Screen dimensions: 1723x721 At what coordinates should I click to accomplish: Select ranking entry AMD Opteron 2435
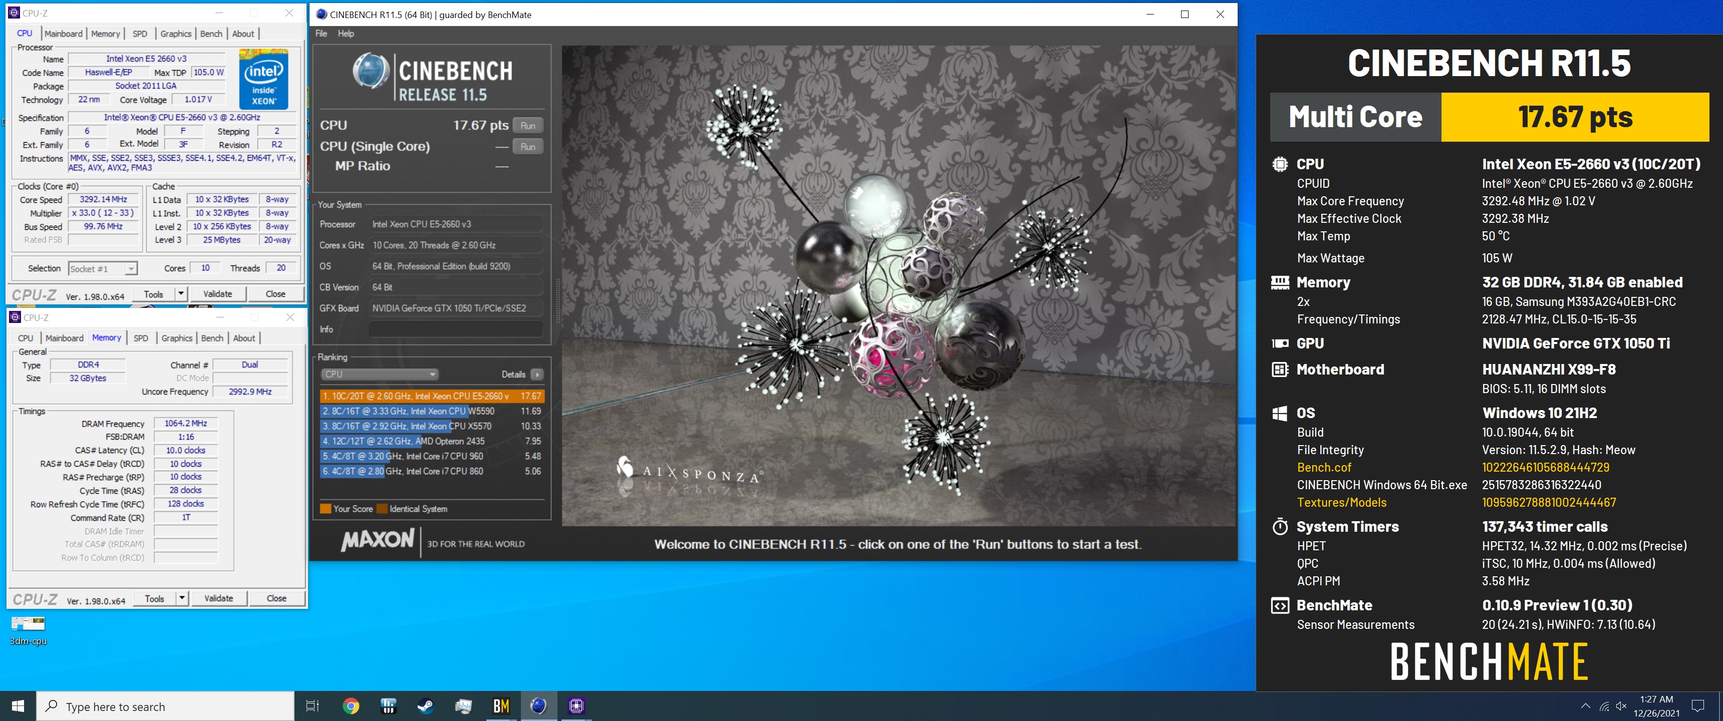[432, 442]
